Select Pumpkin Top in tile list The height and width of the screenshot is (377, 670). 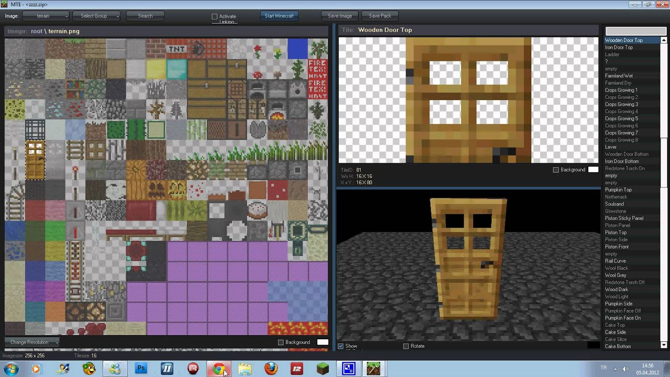(632, 190)
